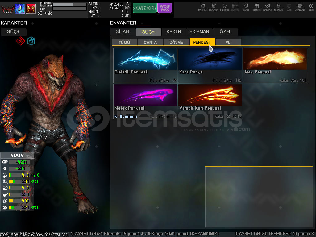Select the Elektrik Pençesi item
316x237 pixels.
pyautogui.click(x=145, y=65)
